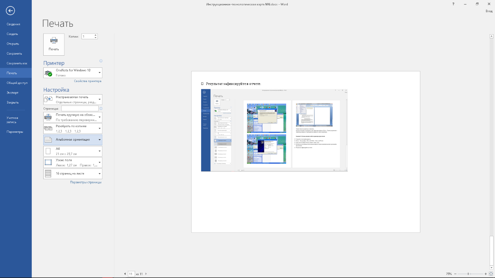This screenshot has width=495, height=278.
Task: Decrease copies count with down arrow
Action: tap(95, 38)
